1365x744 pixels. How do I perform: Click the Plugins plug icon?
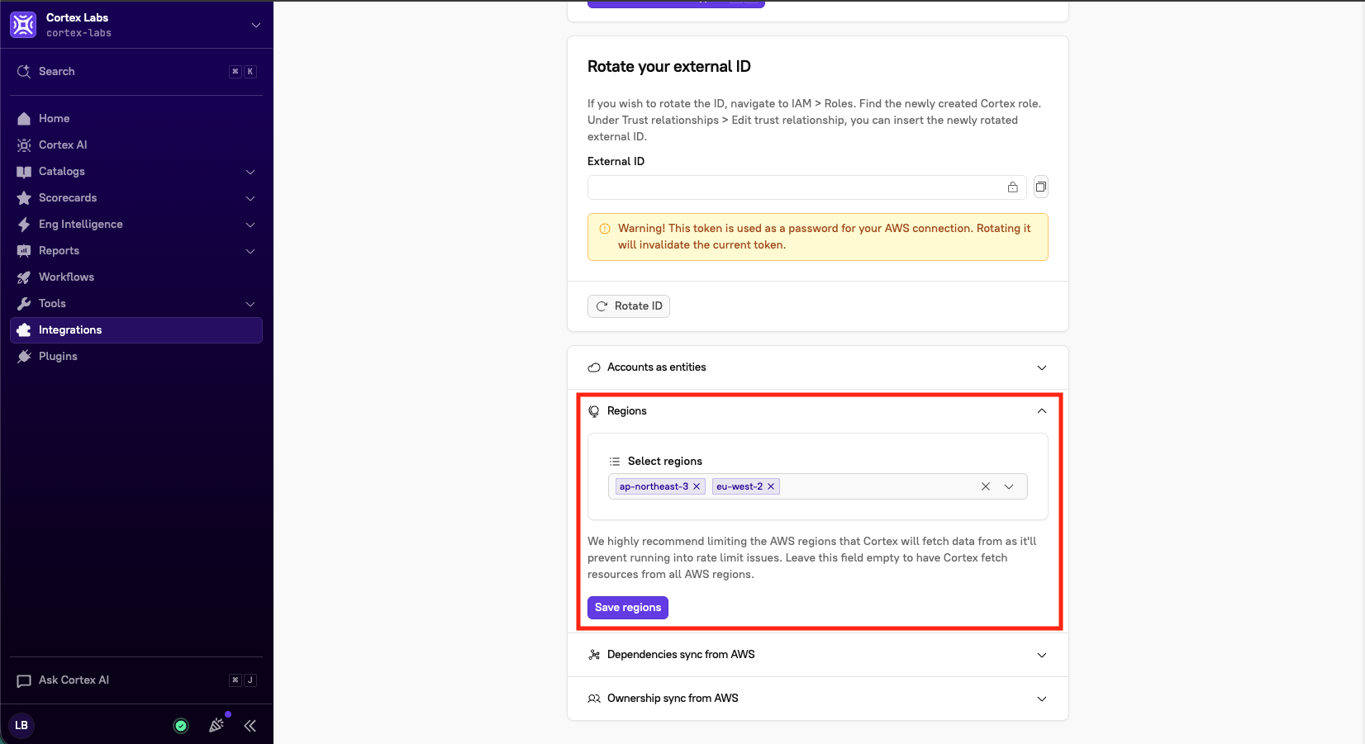click(x=24, y=357)
